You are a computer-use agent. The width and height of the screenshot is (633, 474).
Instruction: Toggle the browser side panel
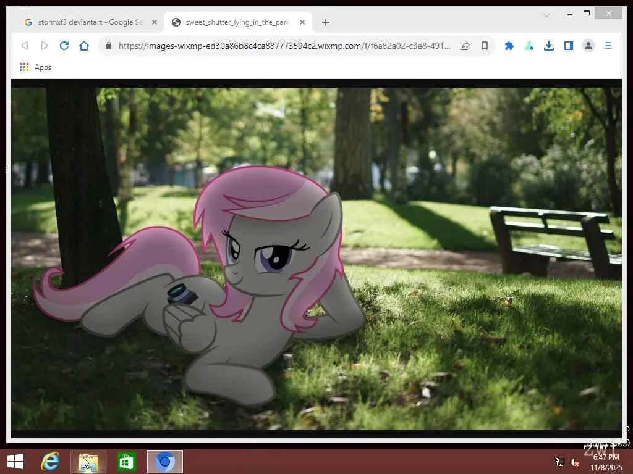point(569,46)
